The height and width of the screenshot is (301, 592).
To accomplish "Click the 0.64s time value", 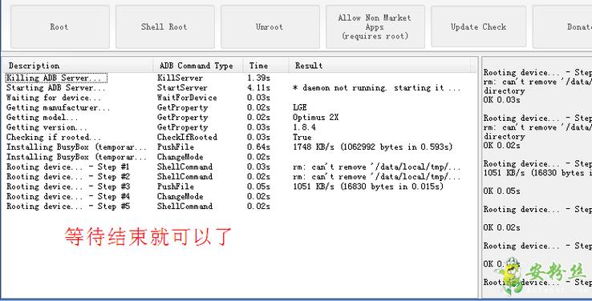I will click(x=258, y=147).
